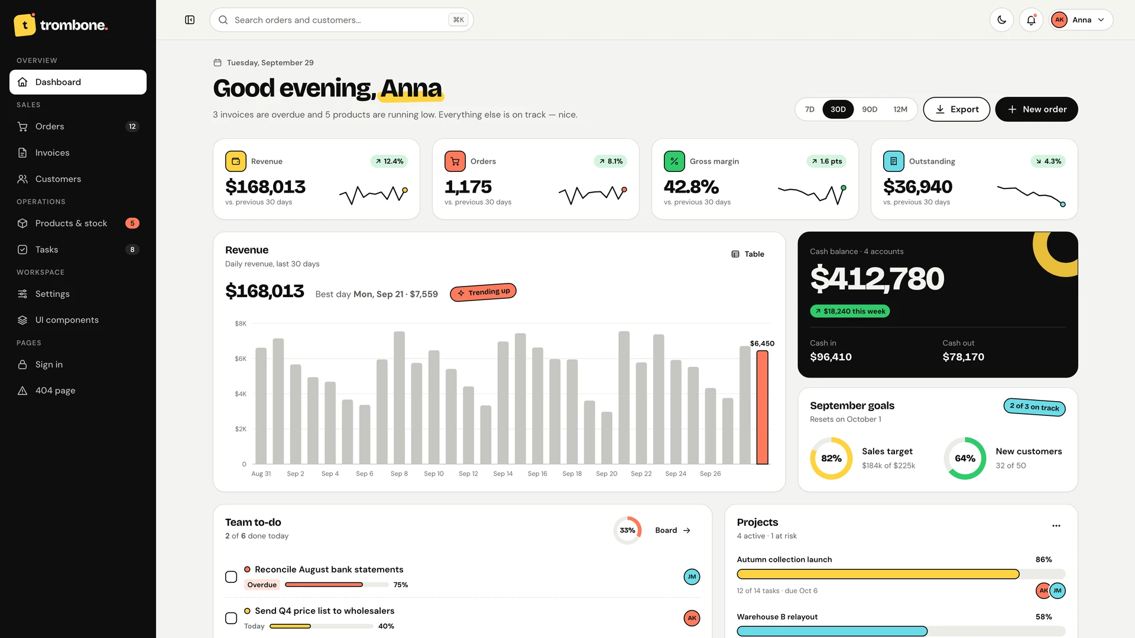Click the calendar icon beside the date
Viewport: 1135px width, 638px height.
(x=218, y=63)
